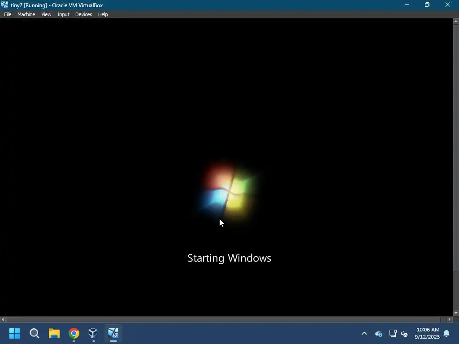This screenshot has width=459, height=344.
Task: Click the horizontal scrollbar track
Action: (223, 319)
